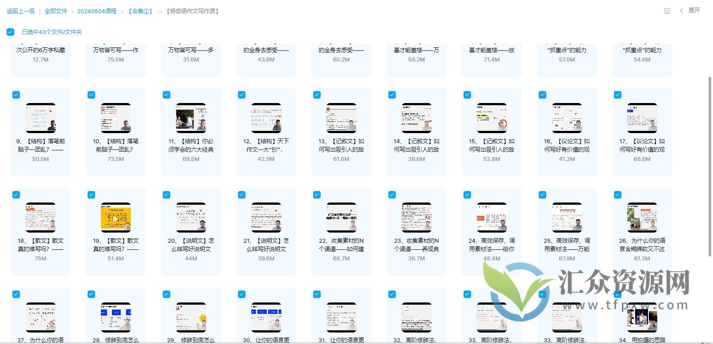This screenshot has height=344, width=713.
Task: Open video thumbnail of file 26 为什么你的语
Action: [x=642, y=218]
